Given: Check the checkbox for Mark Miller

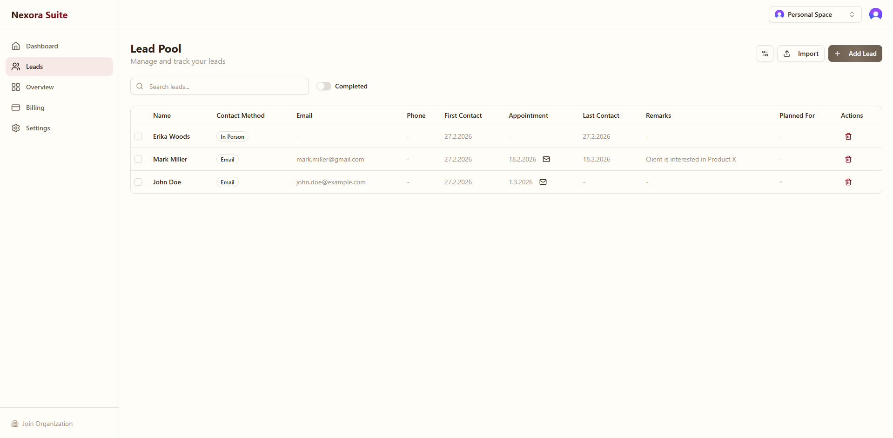Looking at the screenshot, I should pos(138,159).
